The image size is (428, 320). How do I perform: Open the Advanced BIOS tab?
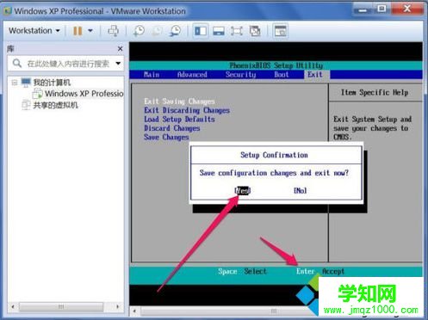click(x=192, y=75)
